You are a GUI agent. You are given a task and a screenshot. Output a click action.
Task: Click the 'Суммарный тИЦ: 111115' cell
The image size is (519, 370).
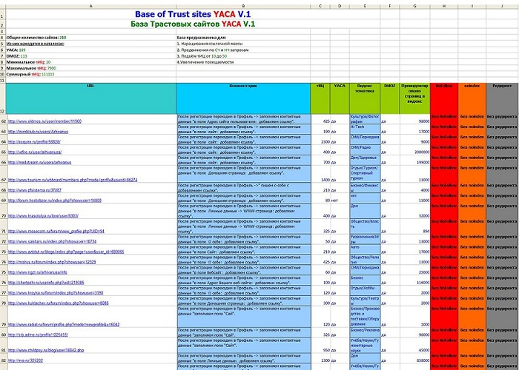[x=91, y=74]
